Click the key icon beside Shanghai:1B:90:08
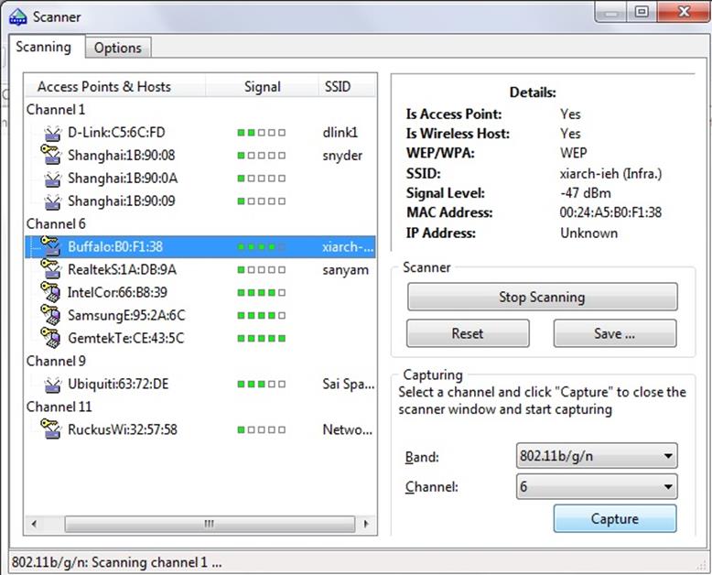The height and width of the screenshot is (575, 712). (51, 155)
